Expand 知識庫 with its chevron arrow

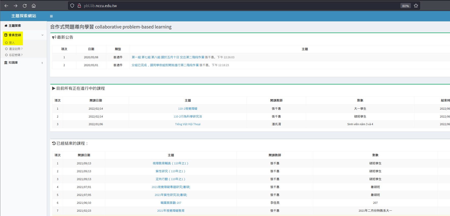tap(42, 63)
